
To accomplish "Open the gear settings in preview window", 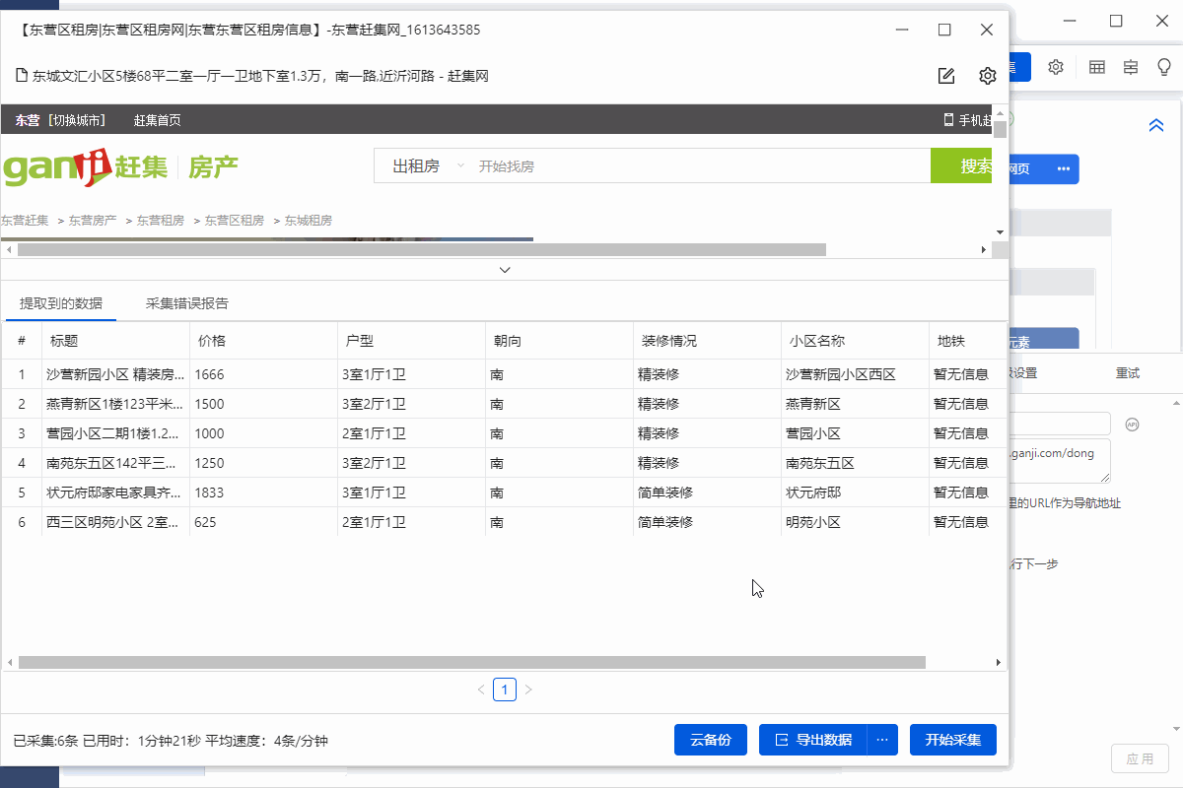I will tap(987, 76).
